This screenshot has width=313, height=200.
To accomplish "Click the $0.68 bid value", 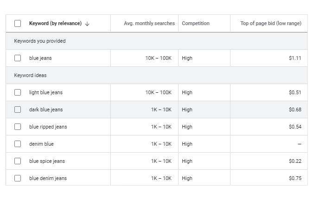I will tap(295, 110).
